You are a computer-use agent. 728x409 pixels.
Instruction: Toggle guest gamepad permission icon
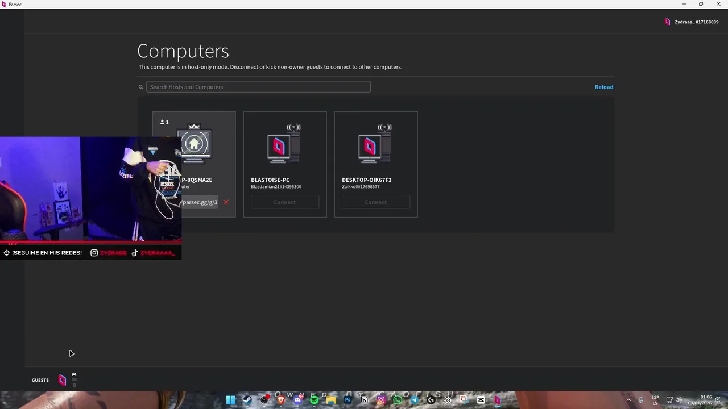click(x=74, y=374)
